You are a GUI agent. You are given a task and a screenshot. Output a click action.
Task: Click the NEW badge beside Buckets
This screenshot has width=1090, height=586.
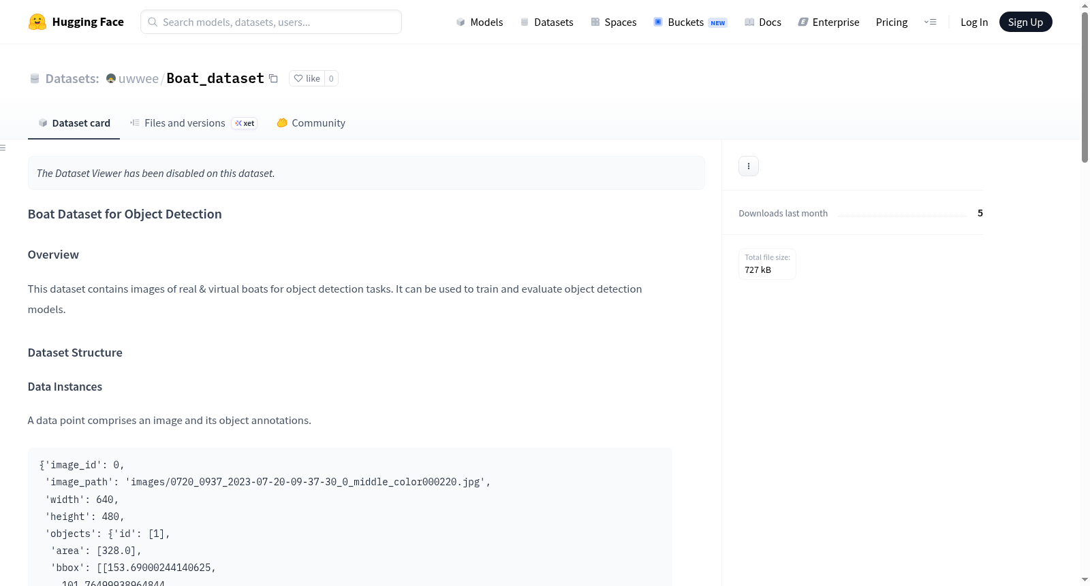pos(718,22)
